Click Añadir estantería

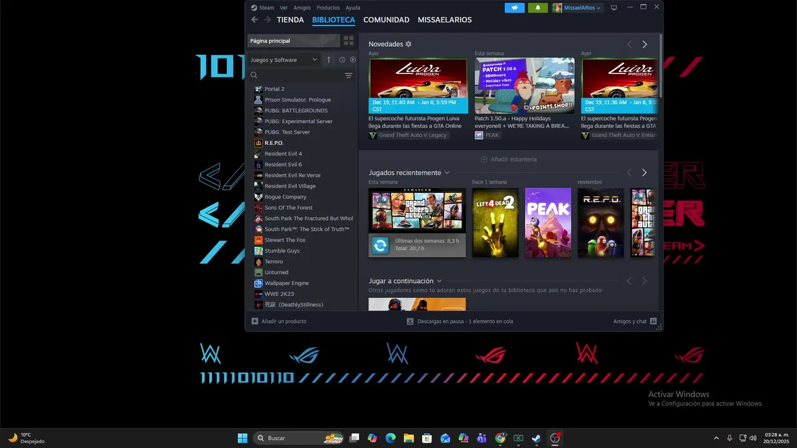click(x=508, y=159)
